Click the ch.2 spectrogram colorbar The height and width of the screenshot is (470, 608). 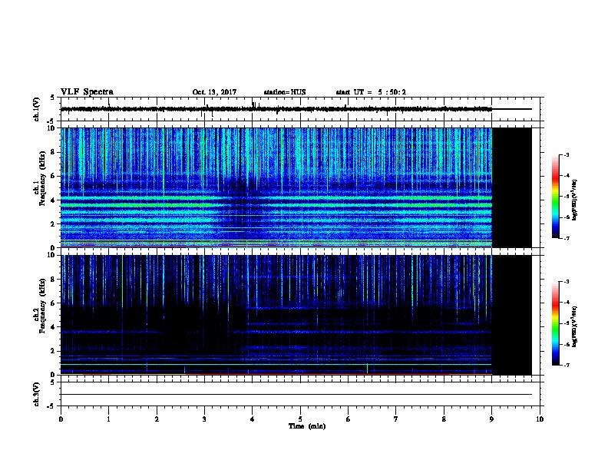click(555, 323)
